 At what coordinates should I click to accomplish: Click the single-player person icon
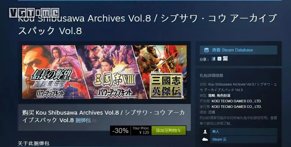coord(205,132)
